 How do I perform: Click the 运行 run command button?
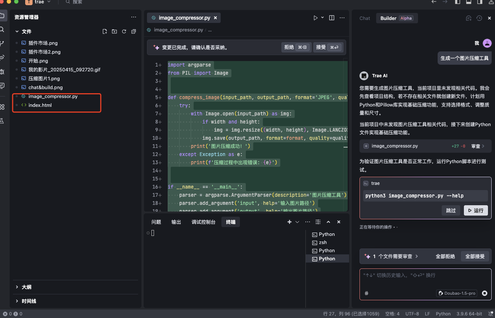pos(476,210)
